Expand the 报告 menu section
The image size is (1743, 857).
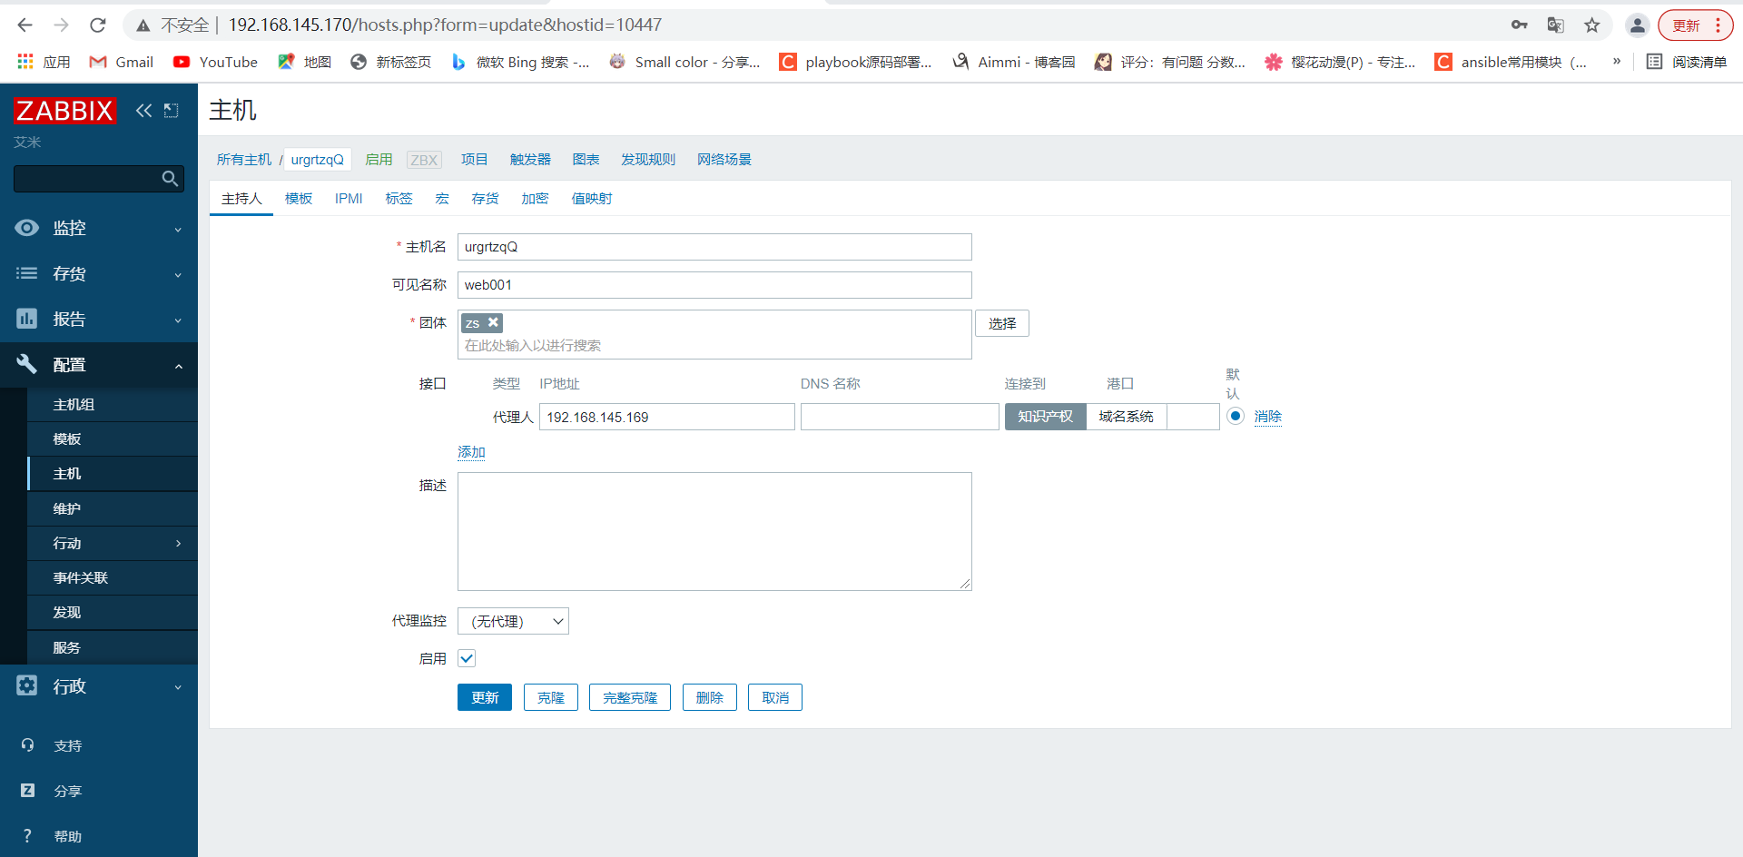point(178,320)
